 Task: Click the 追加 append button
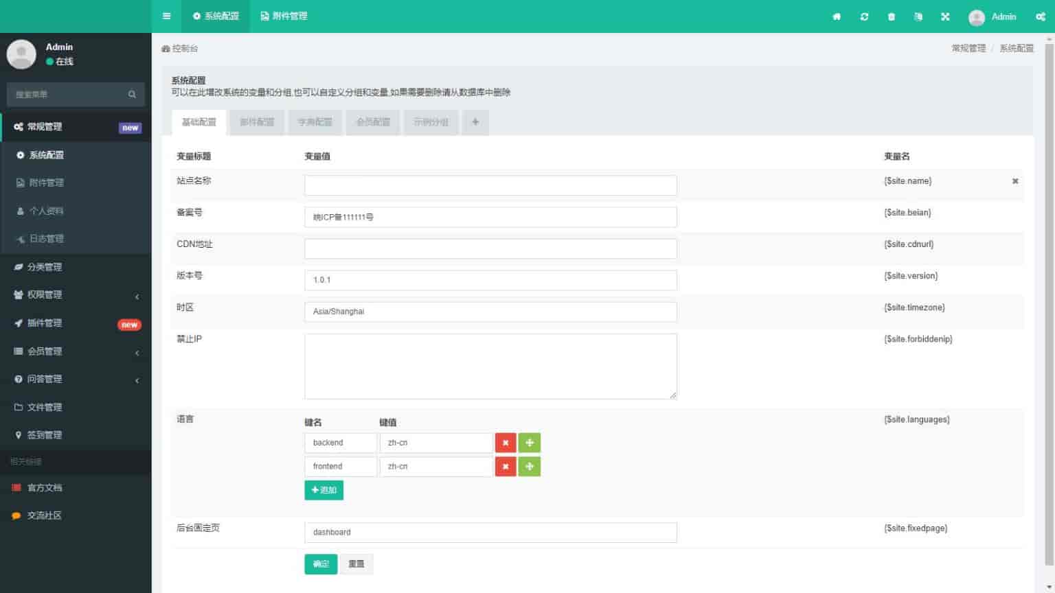pyautogui.click(x=324, y=490)
